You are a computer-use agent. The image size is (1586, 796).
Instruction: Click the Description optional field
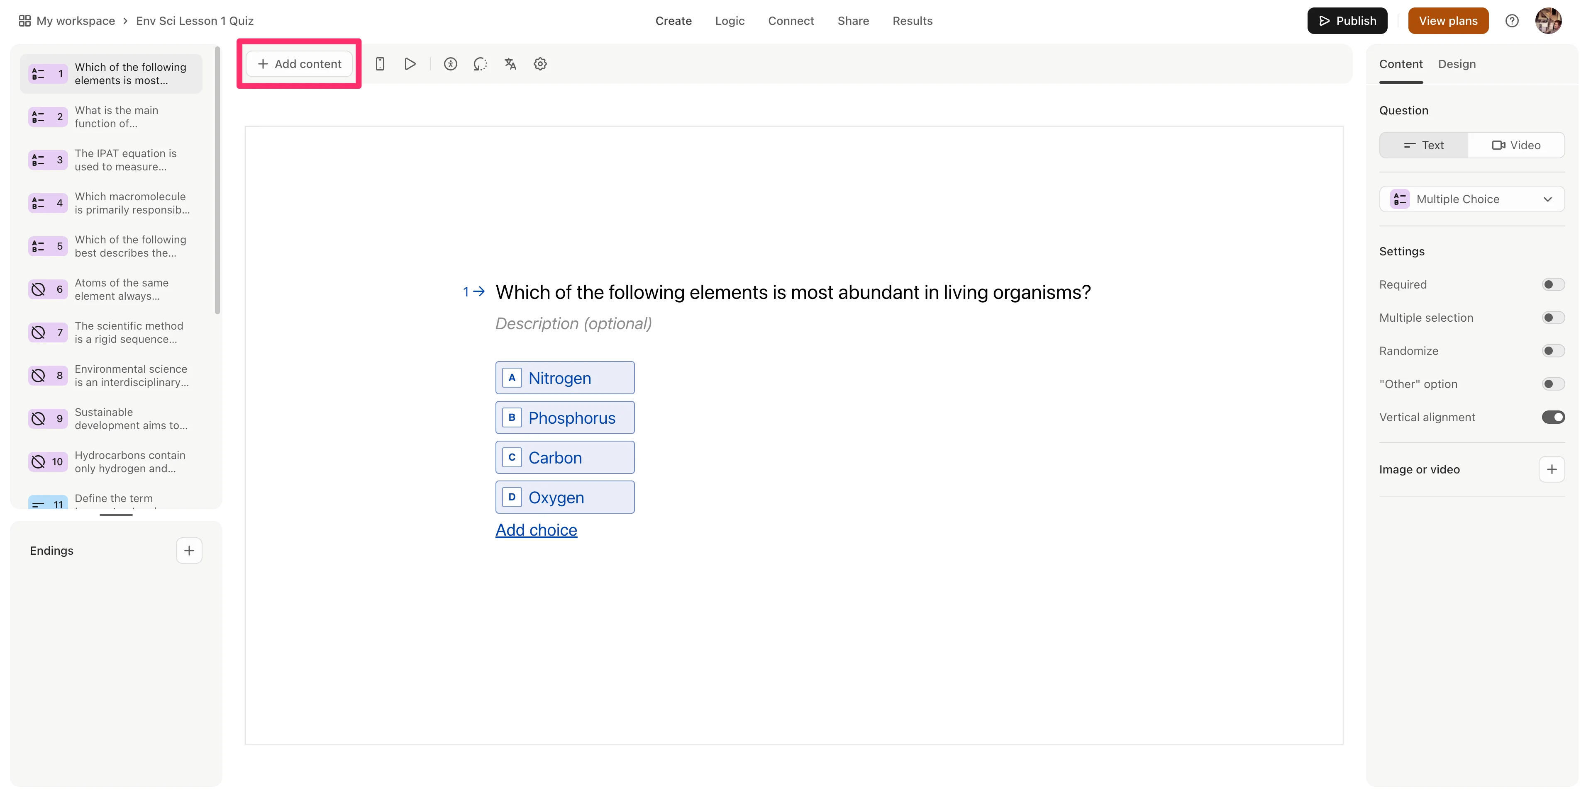click(573, 323)
